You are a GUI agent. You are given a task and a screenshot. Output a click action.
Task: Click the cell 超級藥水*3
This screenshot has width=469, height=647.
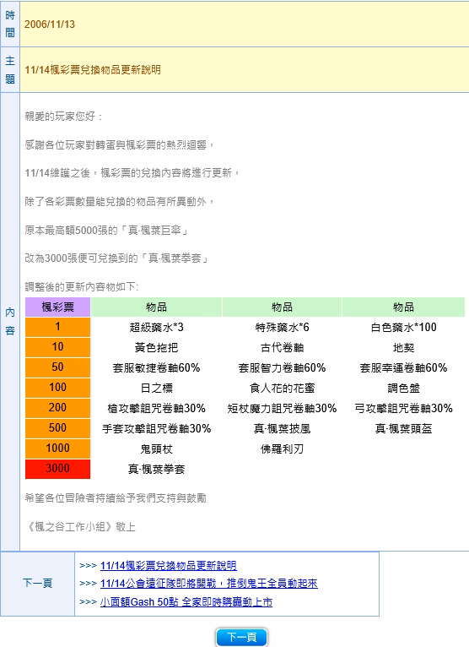click(157, 327)
